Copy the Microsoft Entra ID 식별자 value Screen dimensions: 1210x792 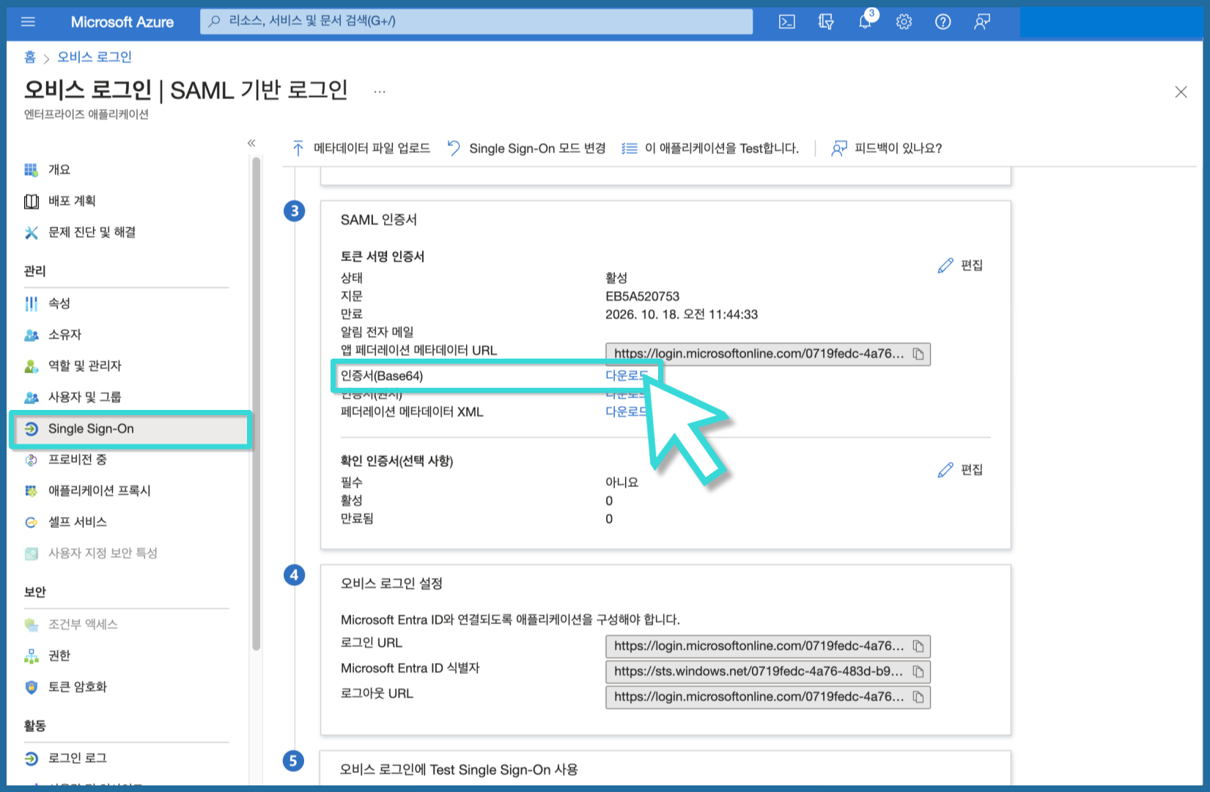[918, 672]
